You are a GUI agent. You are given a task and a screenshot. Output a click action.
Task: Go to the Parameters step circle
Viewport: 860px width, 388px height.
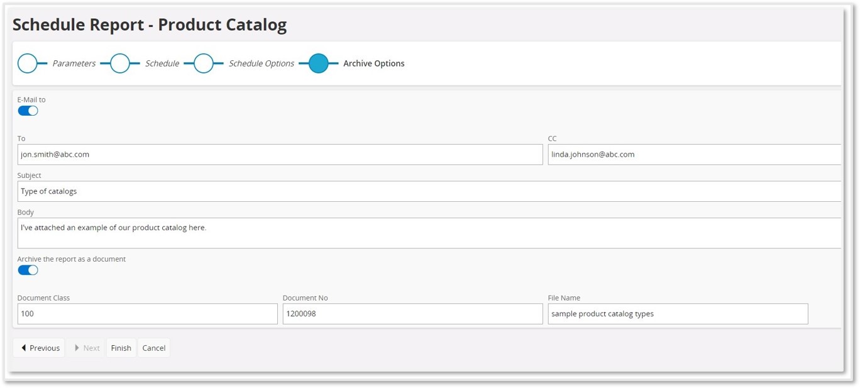28,64
